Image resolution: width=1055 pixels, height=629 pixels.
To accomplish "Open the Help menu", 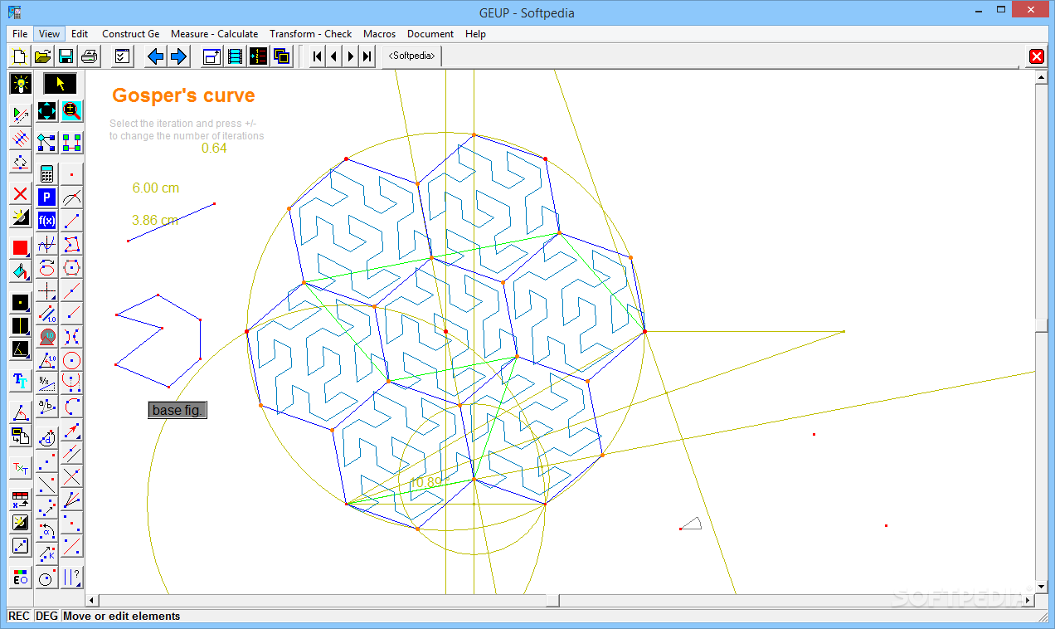I will point(475,34).
